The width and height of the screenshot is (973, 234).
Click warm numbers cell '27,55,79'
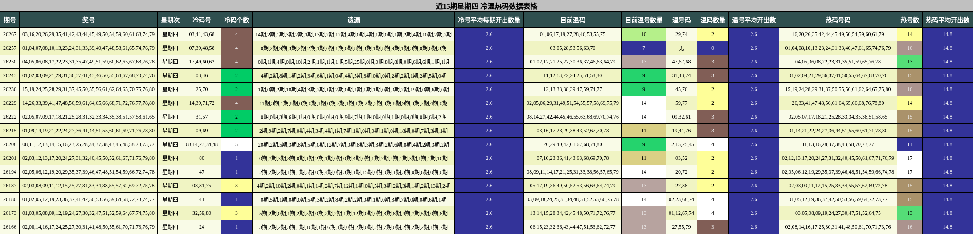681,227
